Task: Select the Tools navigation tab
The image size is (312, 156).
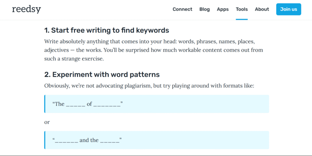Action: [x=242, y=9]
